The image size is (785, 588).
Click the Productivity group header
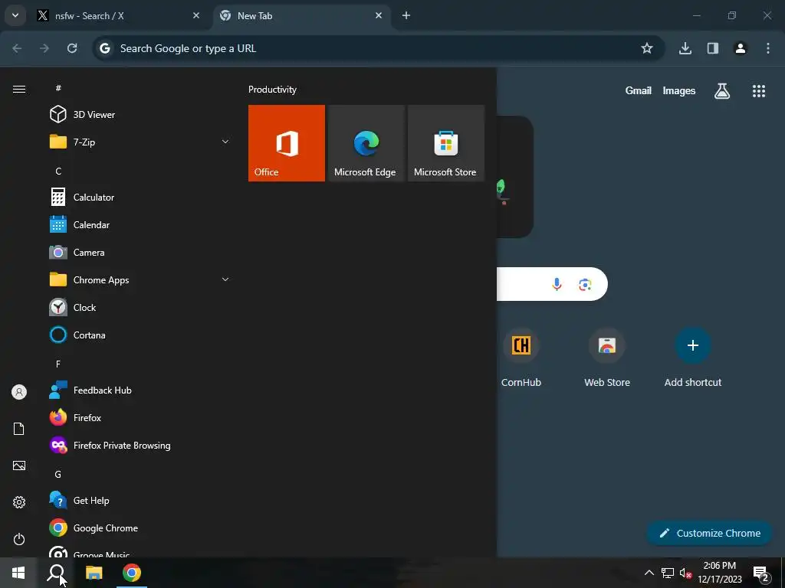[272, 90]
